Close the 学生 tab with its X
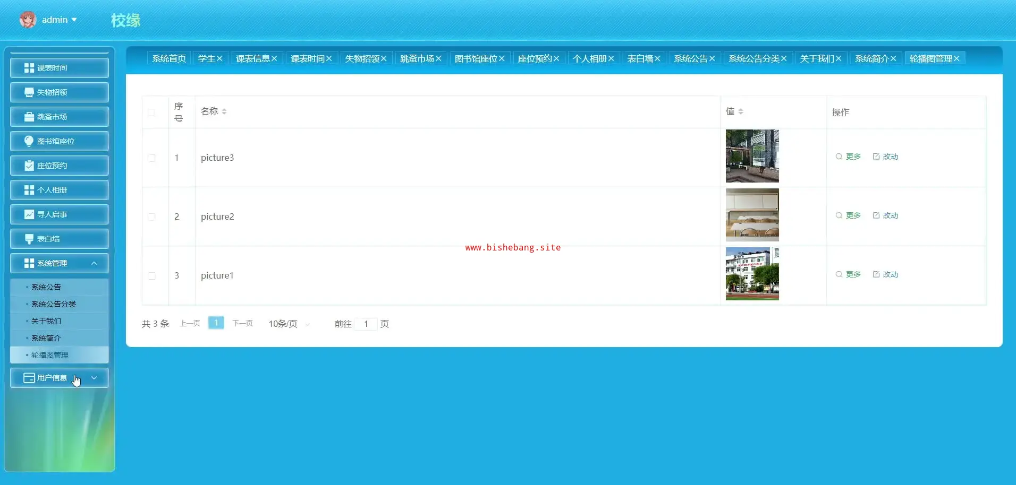Image resolution: width=1016 pixels, height=485 pixels. [x=219, y=58]
